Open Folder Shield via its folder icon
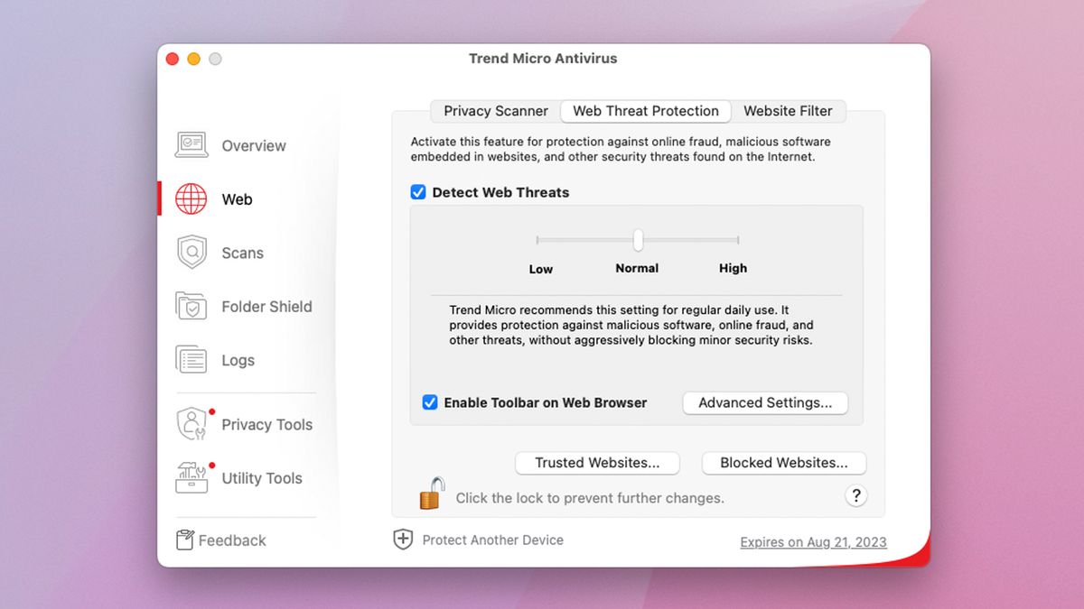This screenshot has height=609, width=1084. tap(191, 306)
